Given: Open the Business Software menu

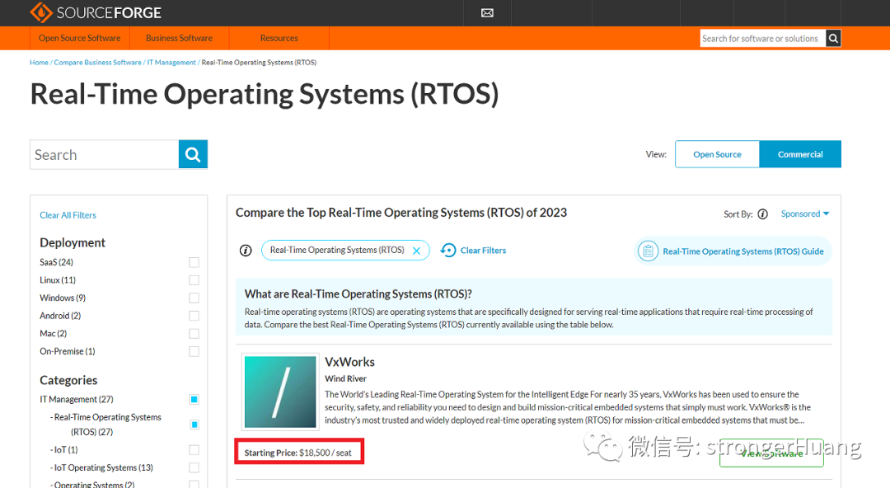Looking at the screenshot, I should (x=179, y=38).
